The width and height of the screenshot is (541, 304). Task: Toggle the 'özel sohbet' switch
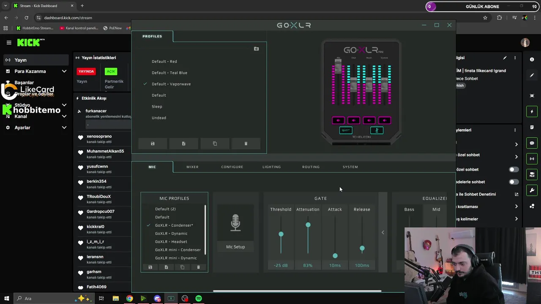(514, 169)
